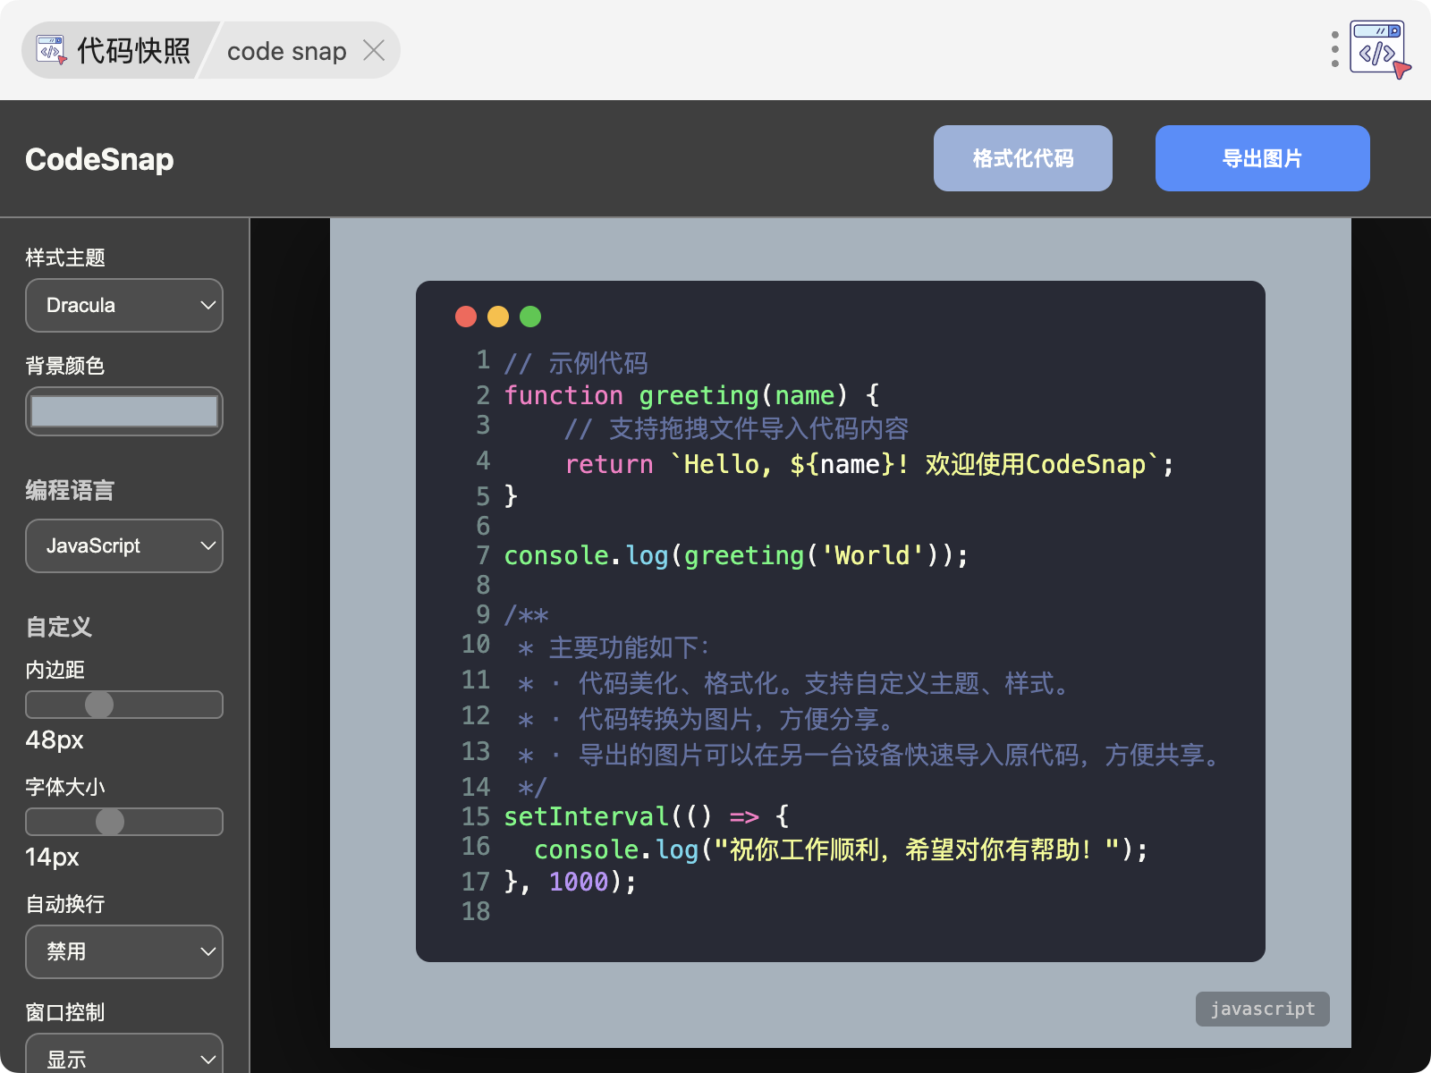Open the JavaScript language dropdown

tap(124, 545)
